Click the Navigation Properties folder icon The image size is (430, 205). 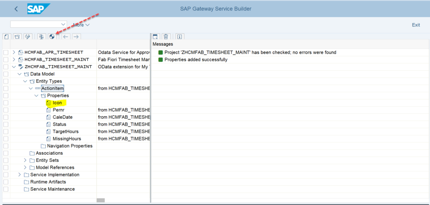tap(43, 146)
